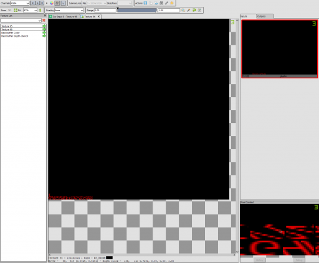
Task: Click the color wheel alpha background icon
Action: pyautogui.click(x=52, y=3)
